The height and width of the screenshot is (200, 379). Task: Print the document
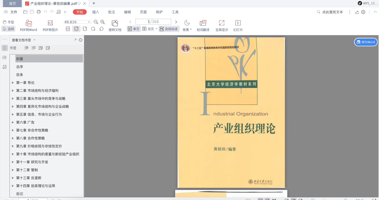pos(39,12)
